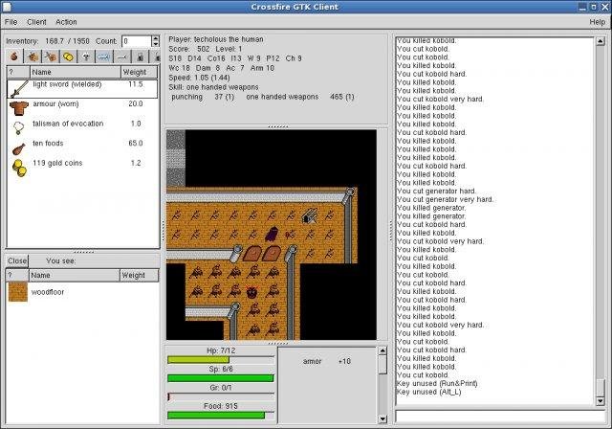Click the armor +10 resistance entry
The height and width of the screenshot is (429, 612).
(327, 361)
